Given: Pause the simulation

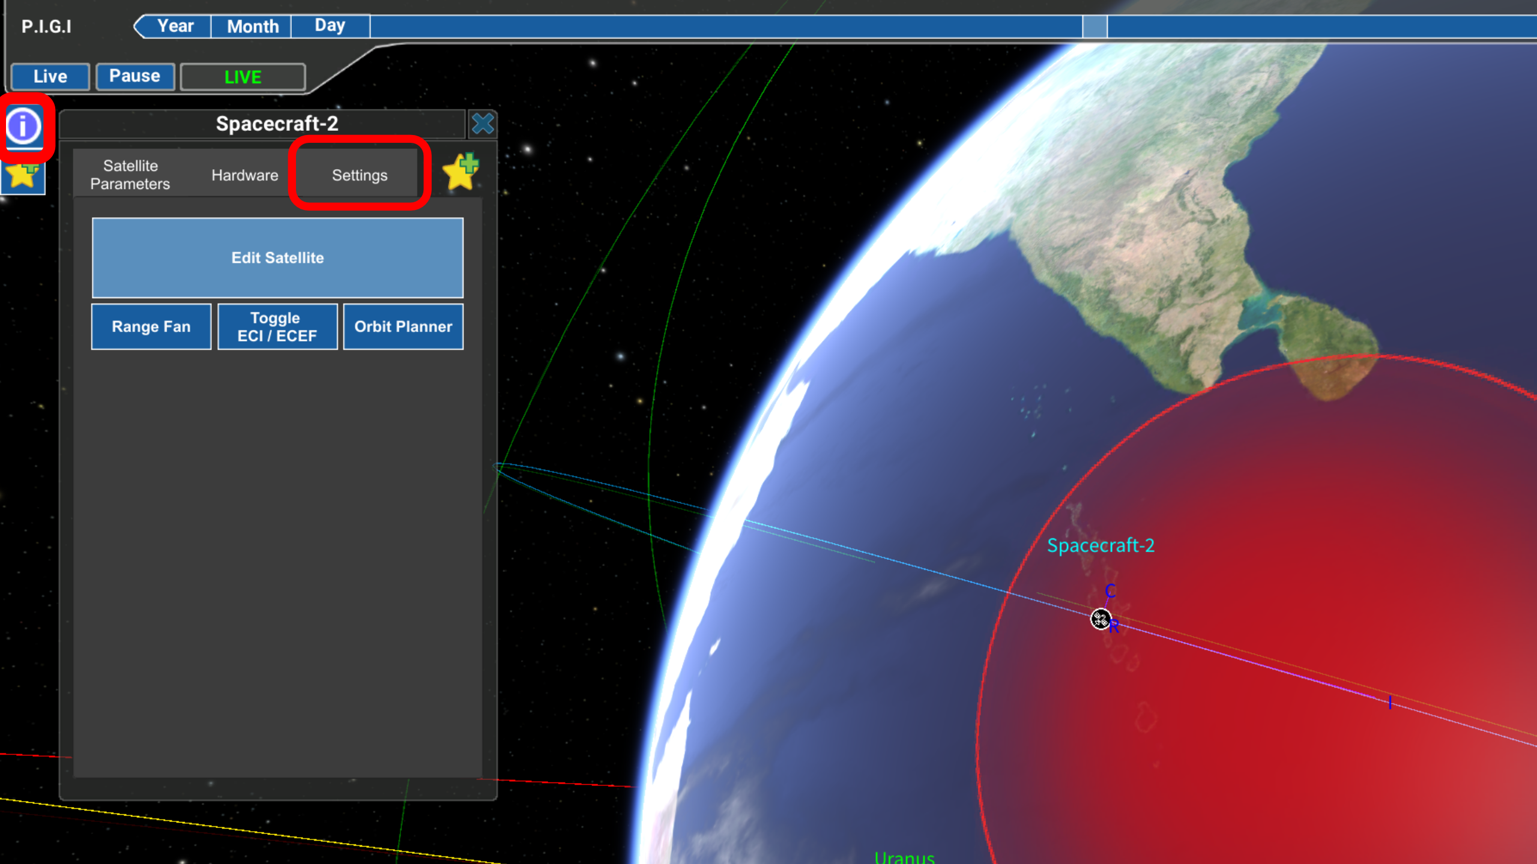Looking at the screenshot, I should (x=135, y=77).
